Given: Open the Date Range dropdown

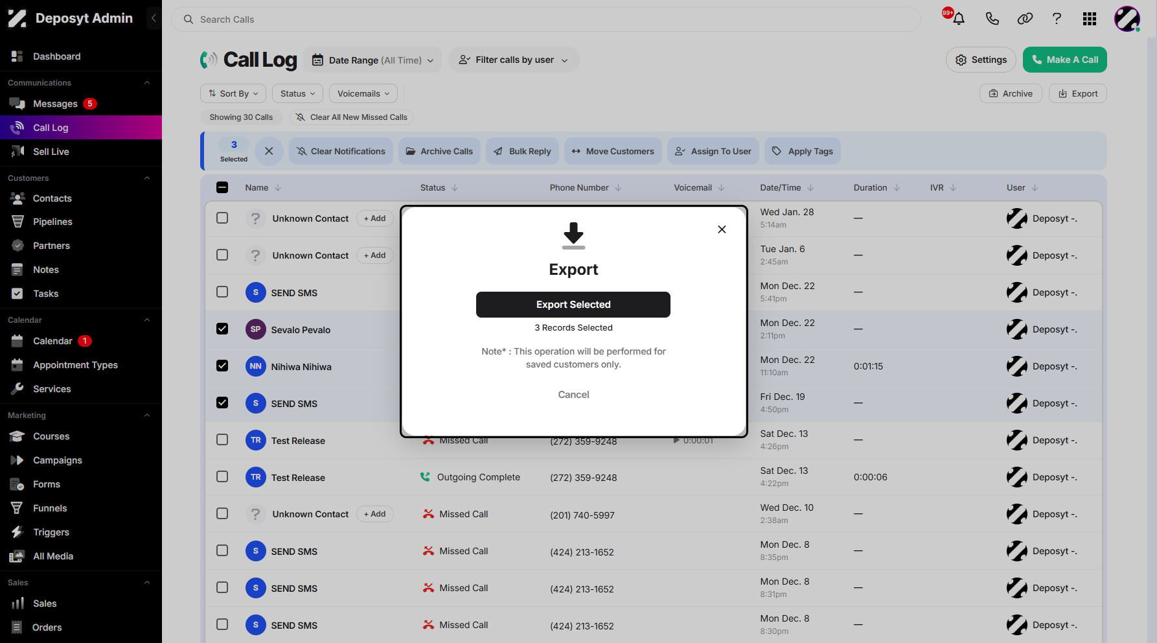Looking at the screenshot, I should 372,60.
